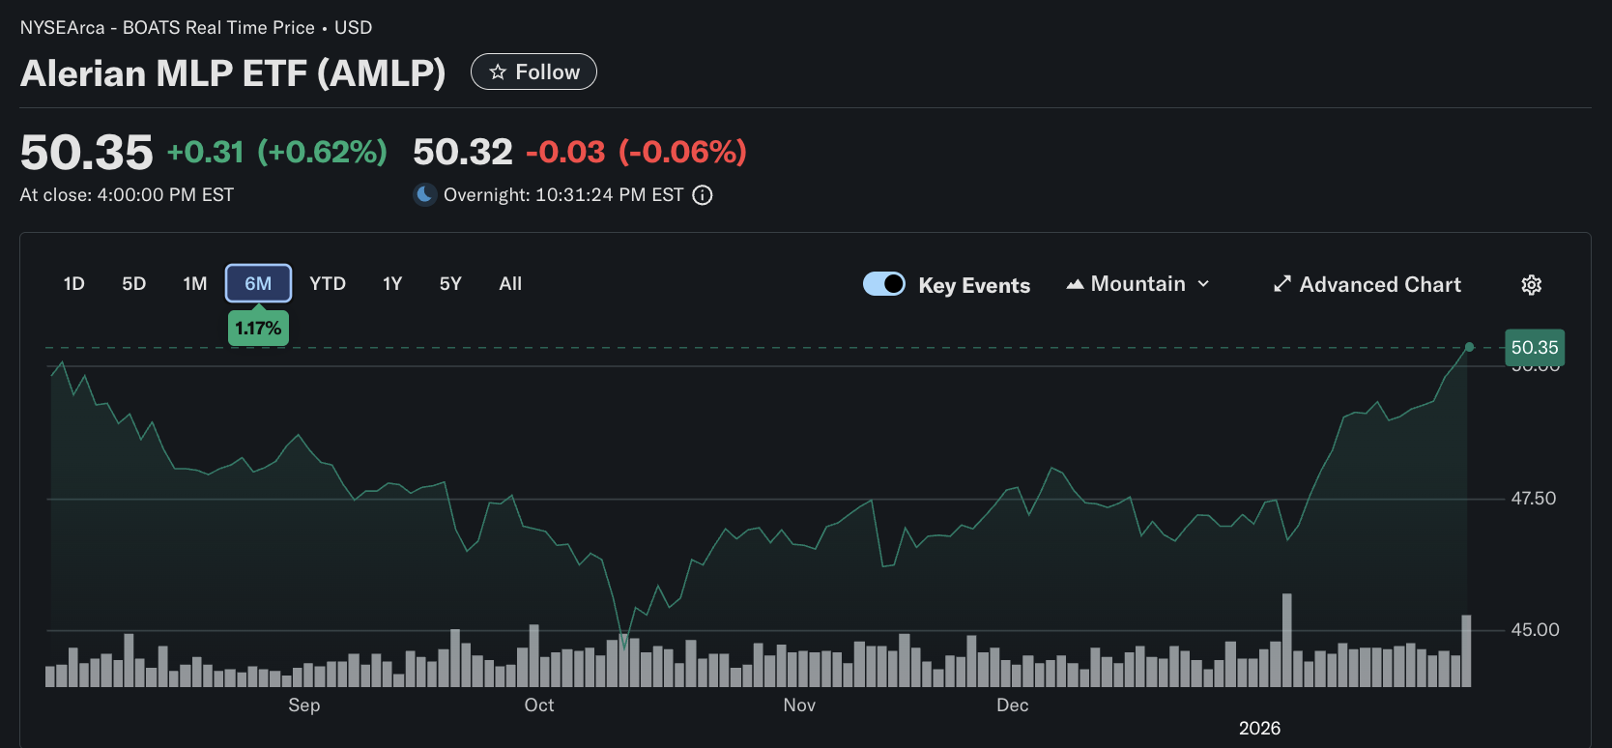Click the 1.17% change badge
This screenshot has height=748, width=1612.
click(x=258, y=328)
